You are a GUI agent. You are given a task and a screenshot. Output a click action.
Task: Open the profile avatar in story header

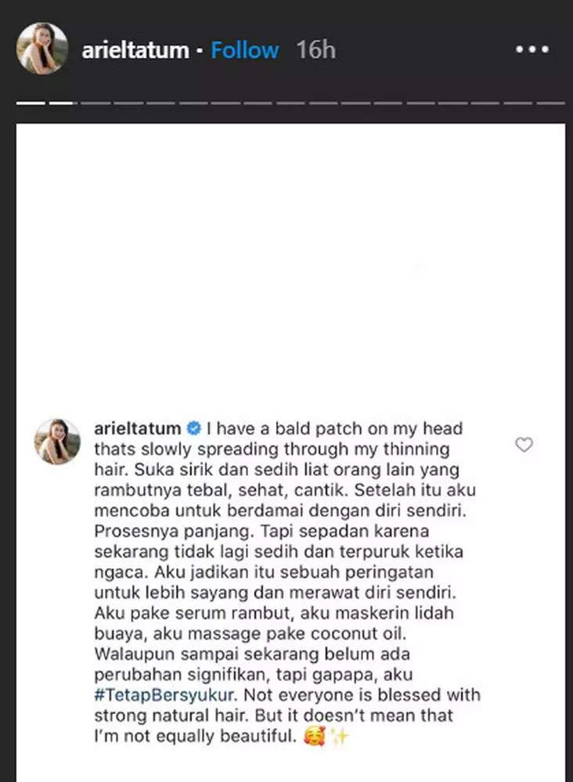tap(42, 49)
